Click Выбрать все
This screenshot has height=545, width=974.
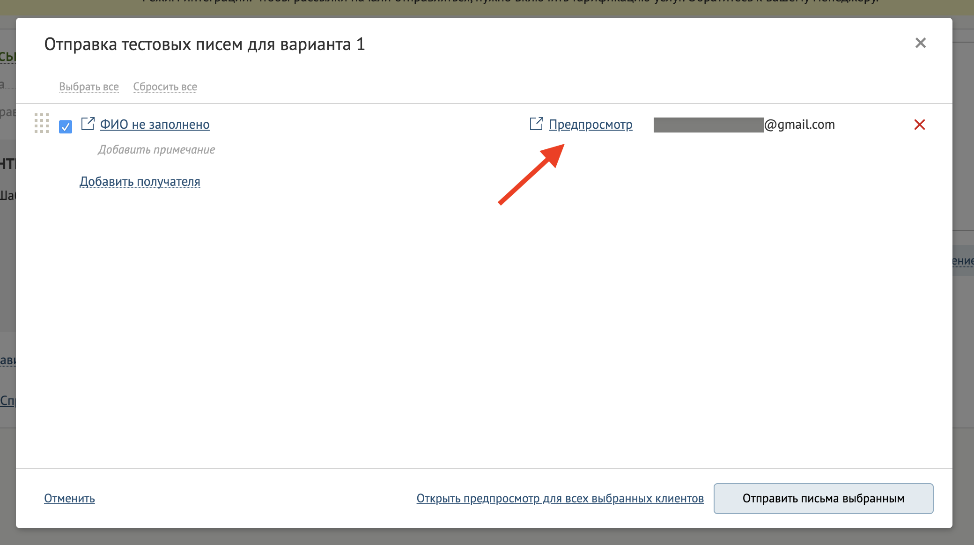point(89,87)
